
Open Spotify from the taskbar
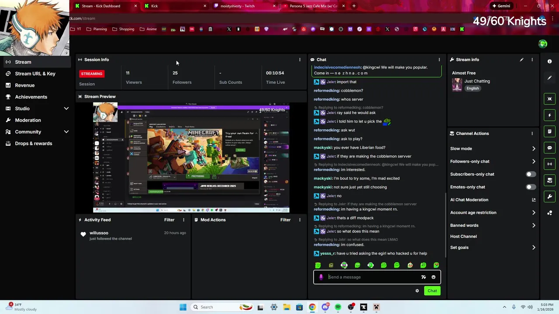pos(338,307)
